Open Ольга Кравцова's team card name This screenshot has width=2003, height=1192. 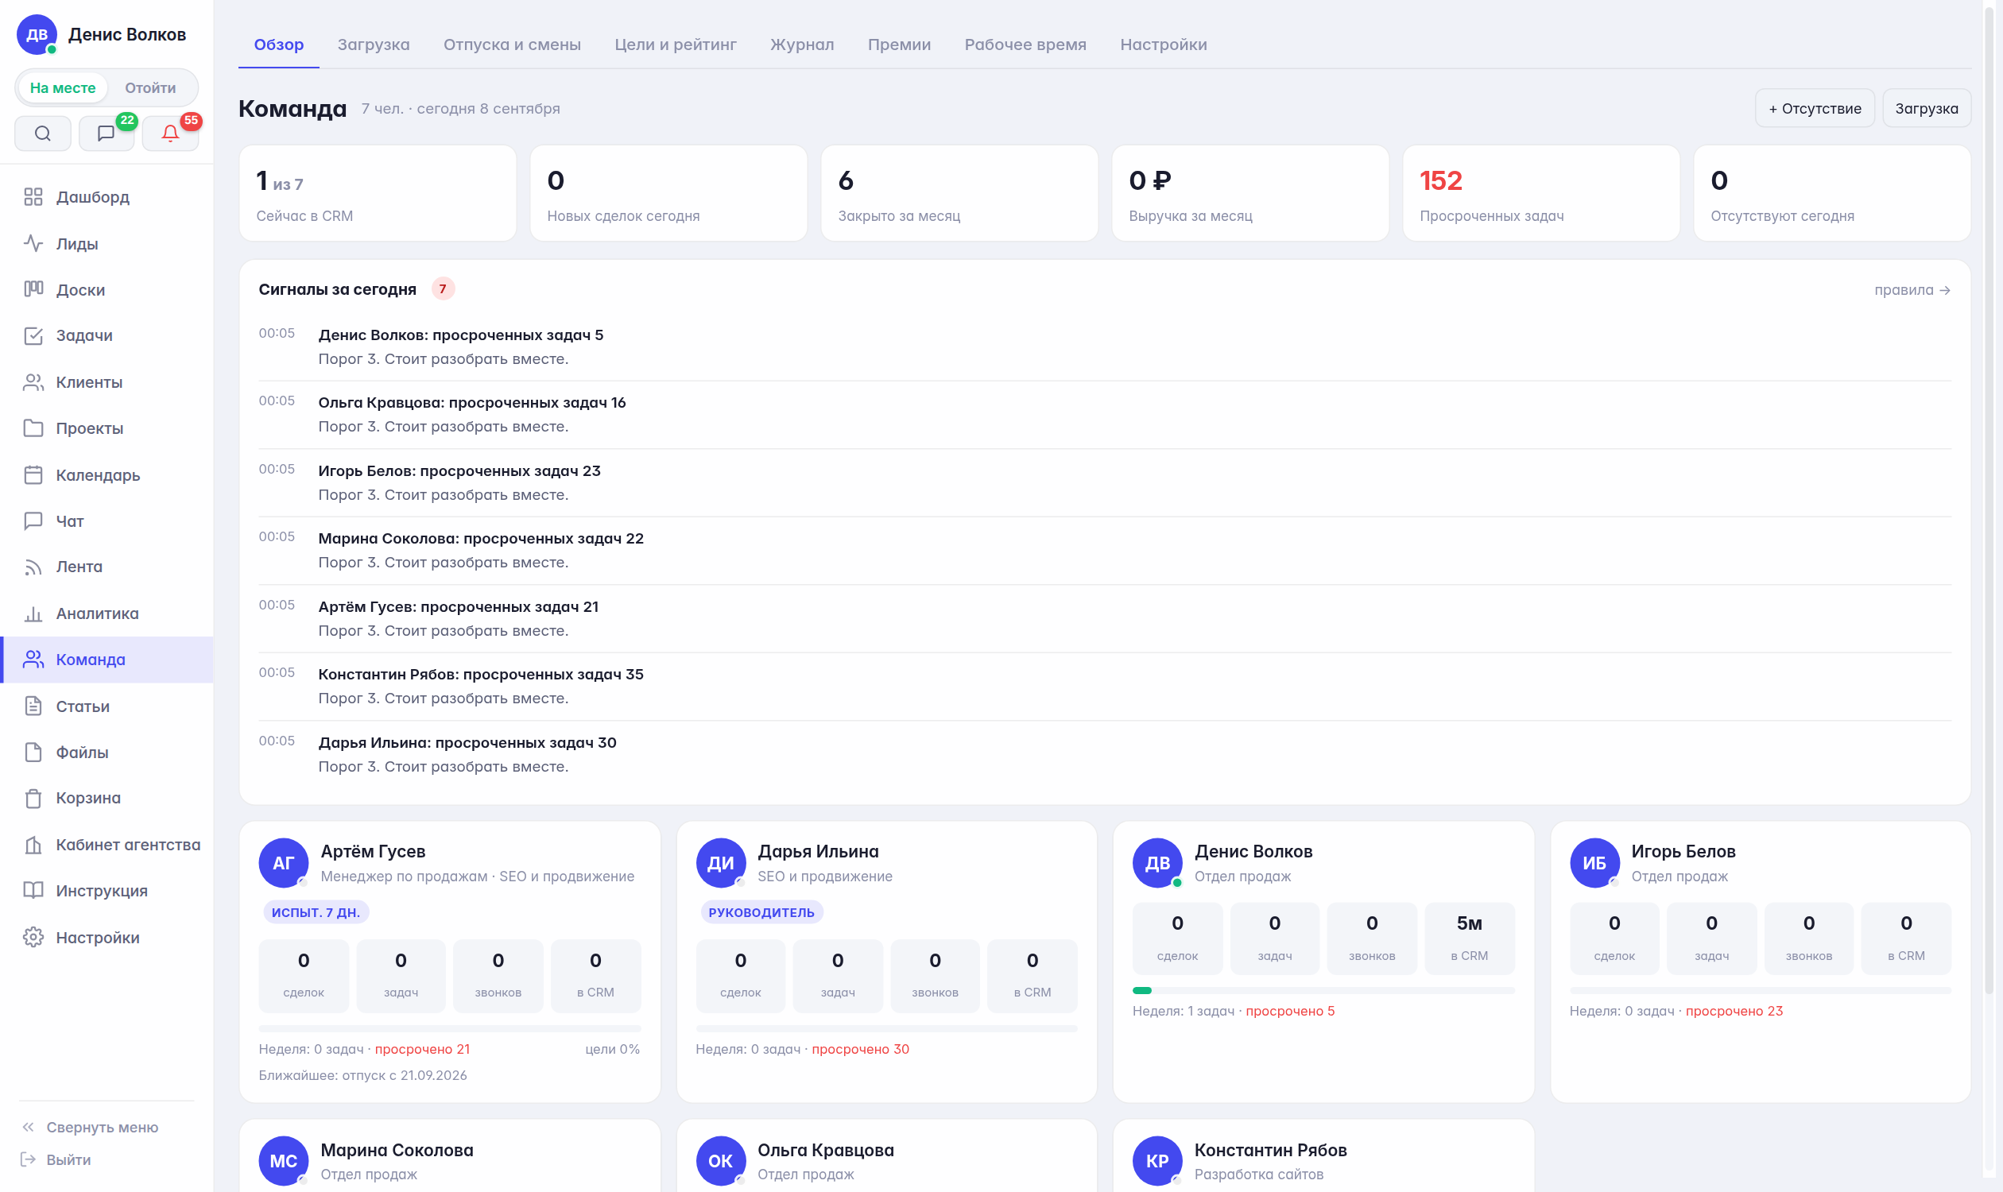825,1149
